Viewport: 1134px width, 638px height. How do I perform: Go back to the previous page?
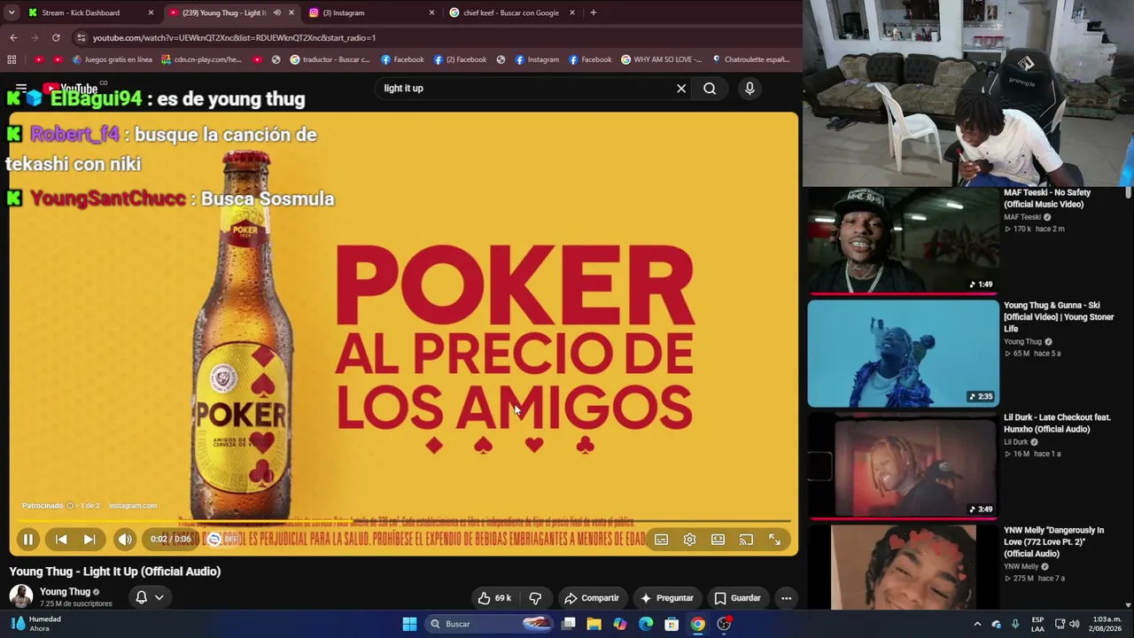(13, 37)
